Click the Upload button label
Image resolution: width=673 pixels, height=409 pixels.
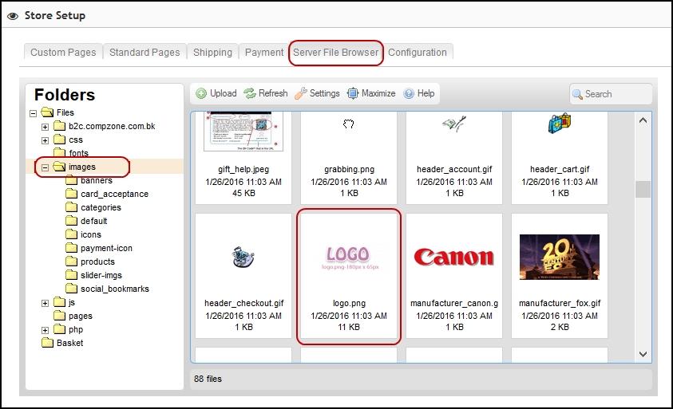coord(224,93)
